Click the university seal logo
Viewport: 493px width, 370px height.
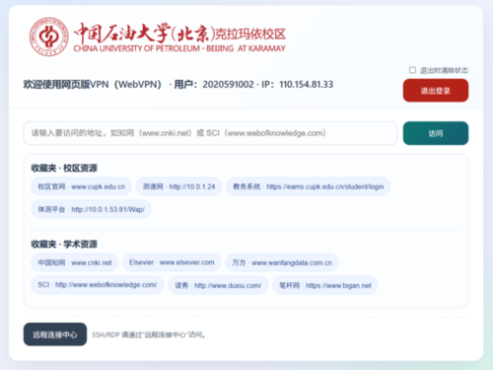pyautogui.click(x=49, y=37)
